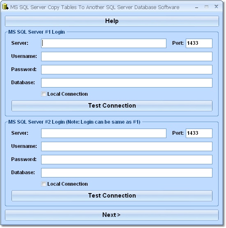
Task: Test Connection for SQL Server #2
Action: tap(112, 196)
